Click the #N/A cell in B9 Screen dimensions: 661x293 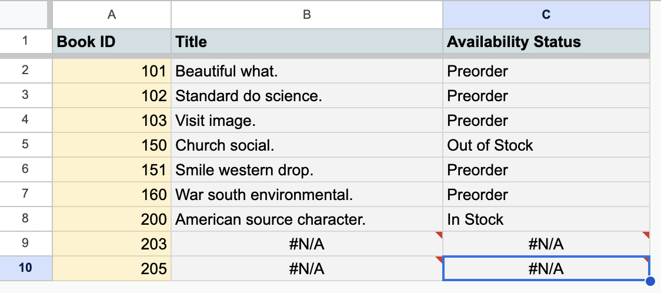tap(306, 244)
